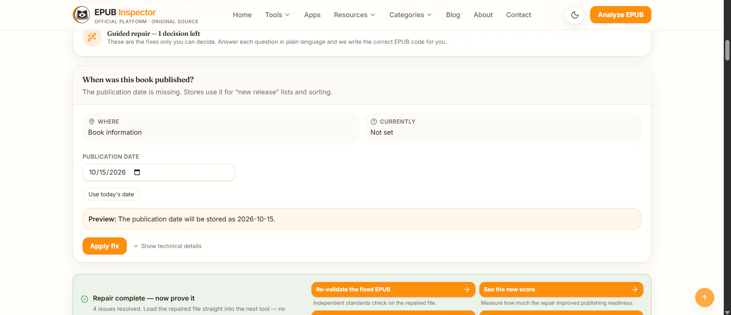Screen dimensions: 731x315
Task: Open the calendar date picker icon
Action: [137, 172]
